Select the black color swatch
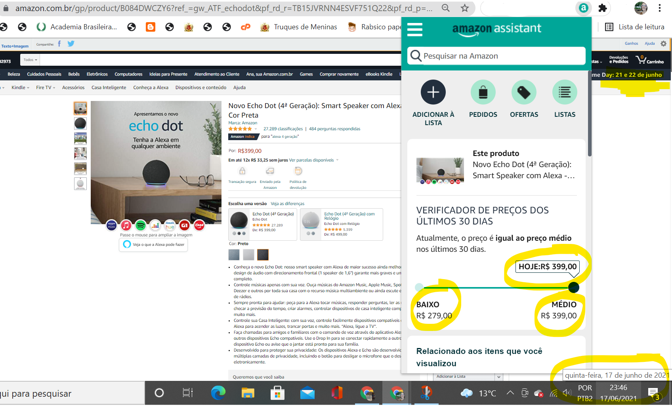The height and width of the screenshot is (407, 672). tap(263, 255)
